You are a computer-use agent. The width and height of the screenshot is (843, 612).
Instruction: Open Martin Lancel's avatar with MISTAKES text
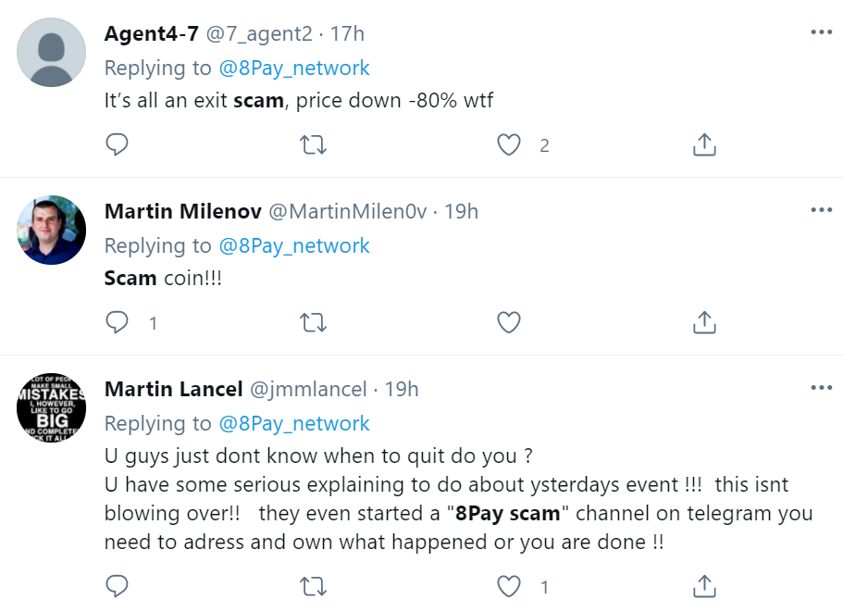[x=52, y=407]
